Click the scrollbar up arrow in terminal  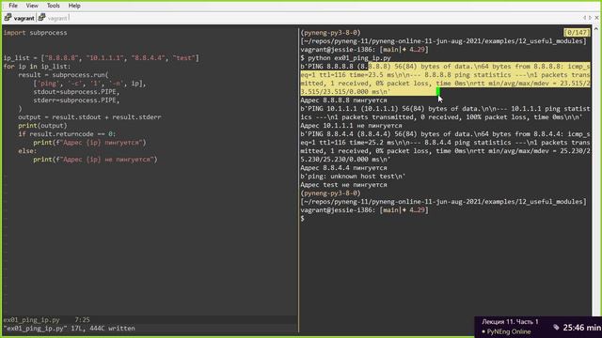(x=595, y=29)
